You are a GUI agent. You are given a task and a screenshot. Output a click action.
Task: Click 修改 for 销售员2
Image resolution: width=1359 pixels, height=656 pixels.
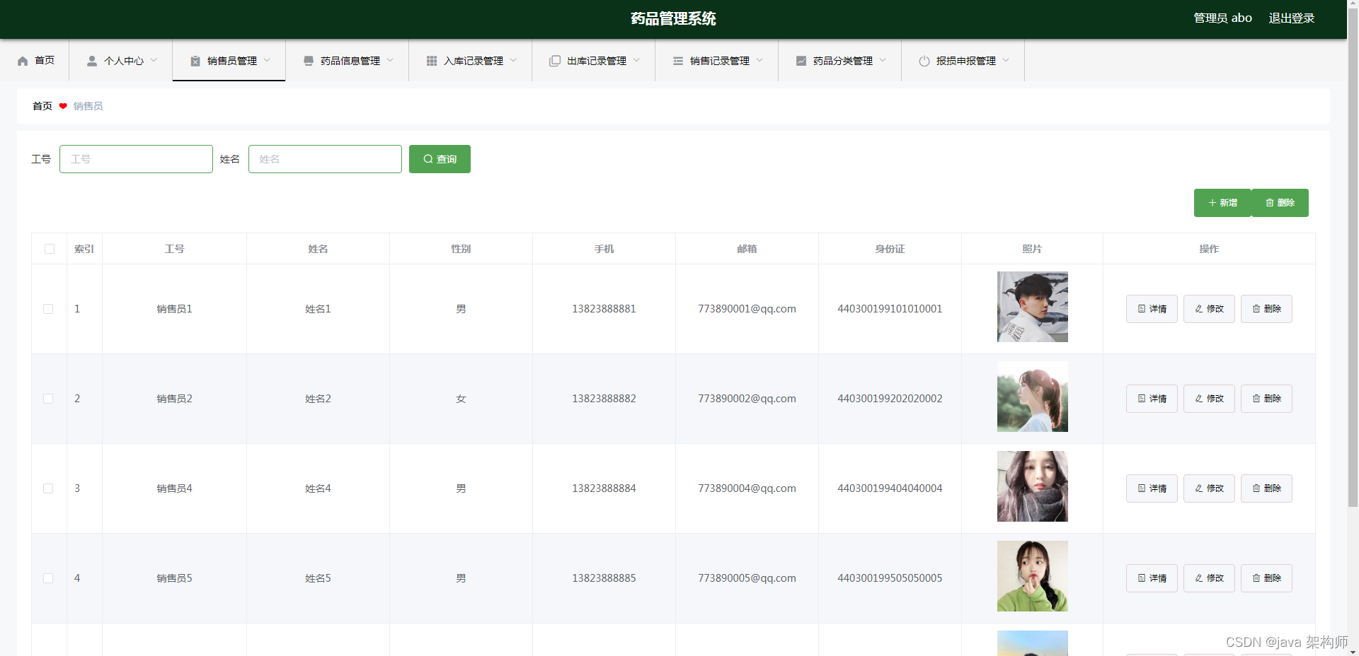pos(1209,399)
